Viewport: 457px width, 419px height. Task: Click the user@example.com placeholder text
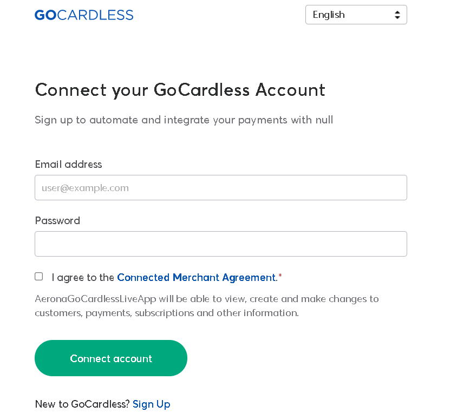[x=85, y=188]
